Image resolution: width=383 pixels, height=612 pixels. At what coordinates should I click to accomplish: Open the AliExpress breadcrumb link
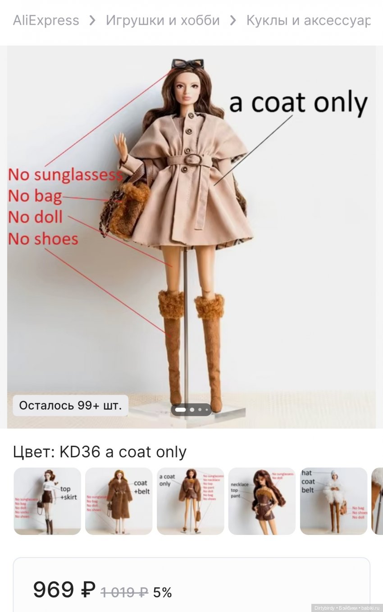46,20
